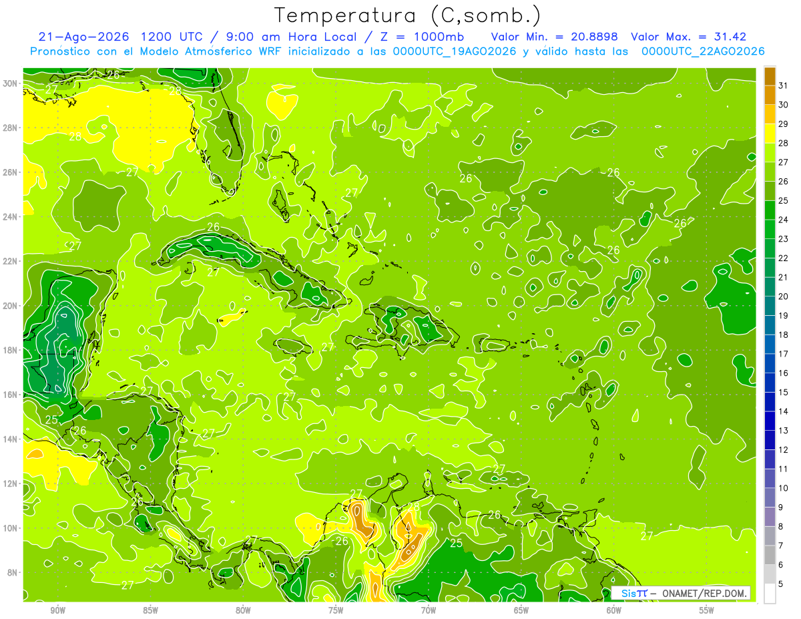Click the 26N latitude axis label

[x=11, y=172]
